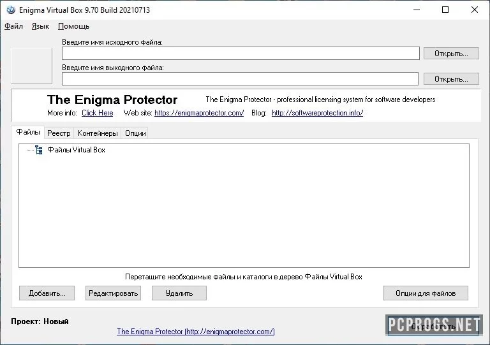The height and width of the screenshot is (345, 490).
Task: Open the Помощь menu
Action: (74, 26)
